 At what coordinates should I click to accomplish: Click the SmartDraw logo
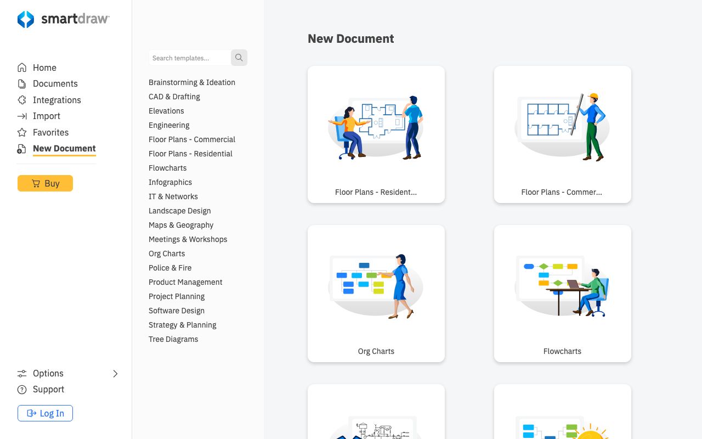[64, 19]
